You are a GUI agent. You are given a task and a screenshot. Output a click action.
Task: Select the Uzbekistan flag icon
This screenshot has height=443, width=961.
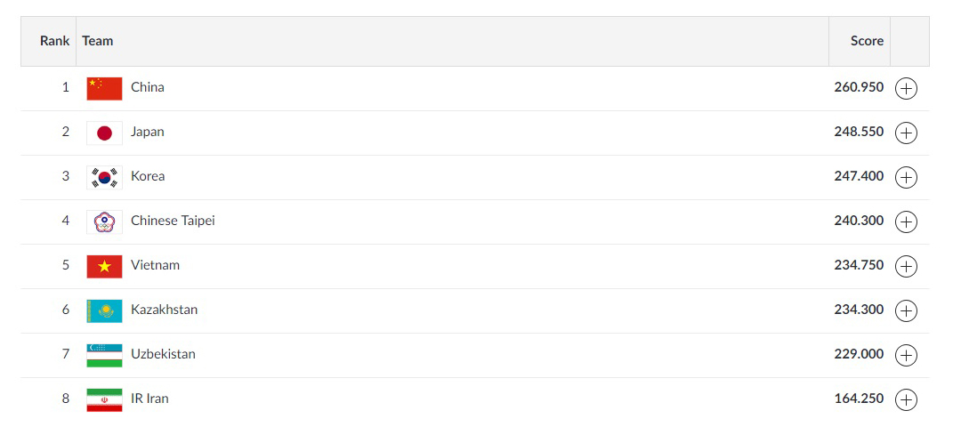click(104, 356)
